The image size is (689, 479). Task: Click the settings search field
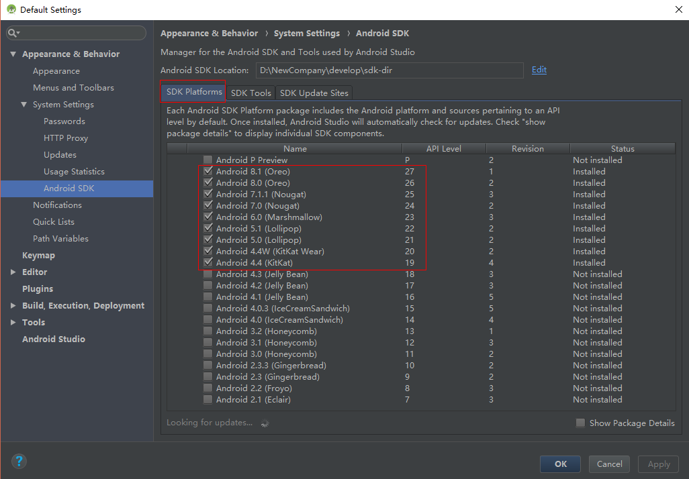[77, 33]
